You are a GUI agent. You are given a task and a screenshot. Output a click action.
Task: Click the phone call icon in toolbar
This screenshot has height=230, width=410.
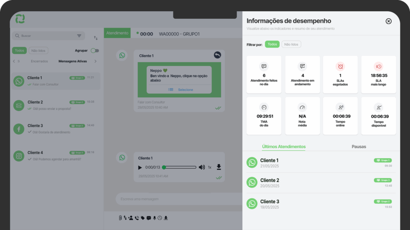click(x=137, y=218)
